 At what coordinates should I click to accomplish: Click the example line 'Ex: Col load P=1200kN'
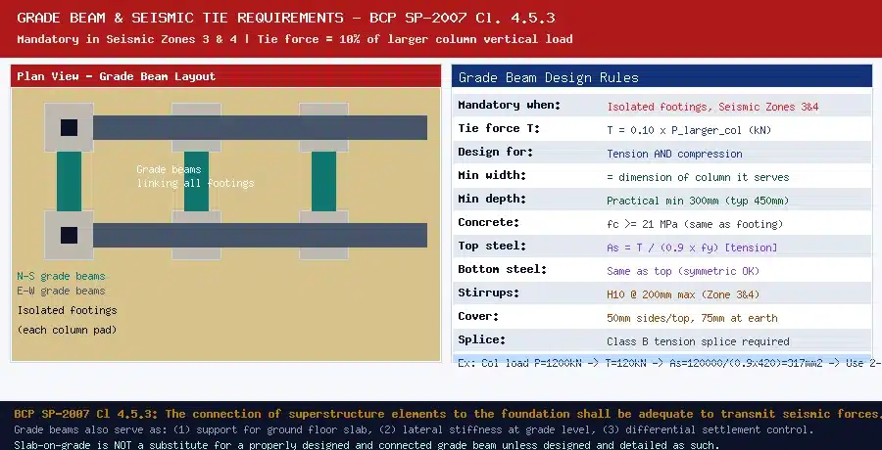coord(520,363)
